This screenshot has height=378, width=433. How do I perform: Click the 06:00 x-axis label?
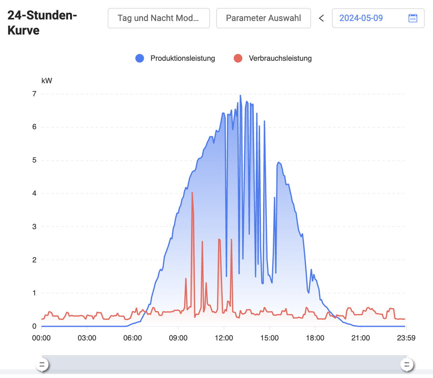(x=133, y=338)
